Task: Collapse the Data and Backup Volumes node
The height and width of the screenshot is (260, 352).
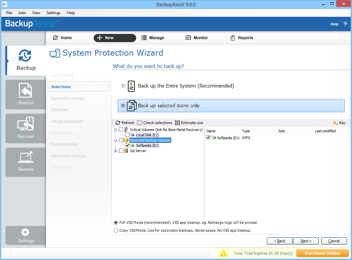Action: 115,140
